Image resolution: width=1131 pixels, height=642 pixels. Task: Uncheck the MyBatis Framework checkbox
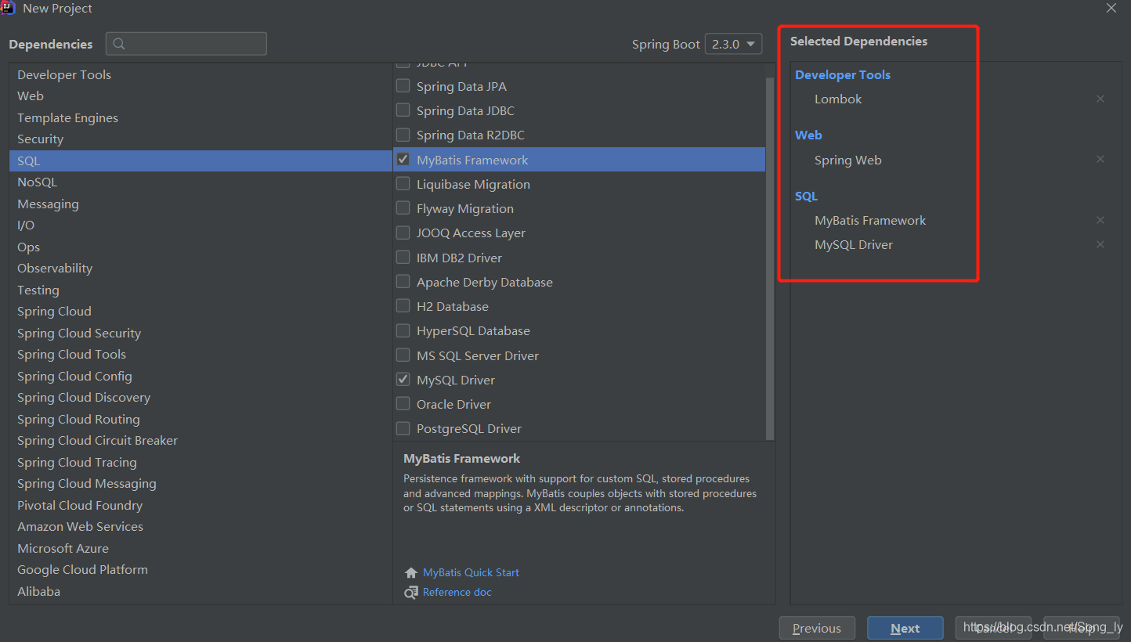(403, 159)
